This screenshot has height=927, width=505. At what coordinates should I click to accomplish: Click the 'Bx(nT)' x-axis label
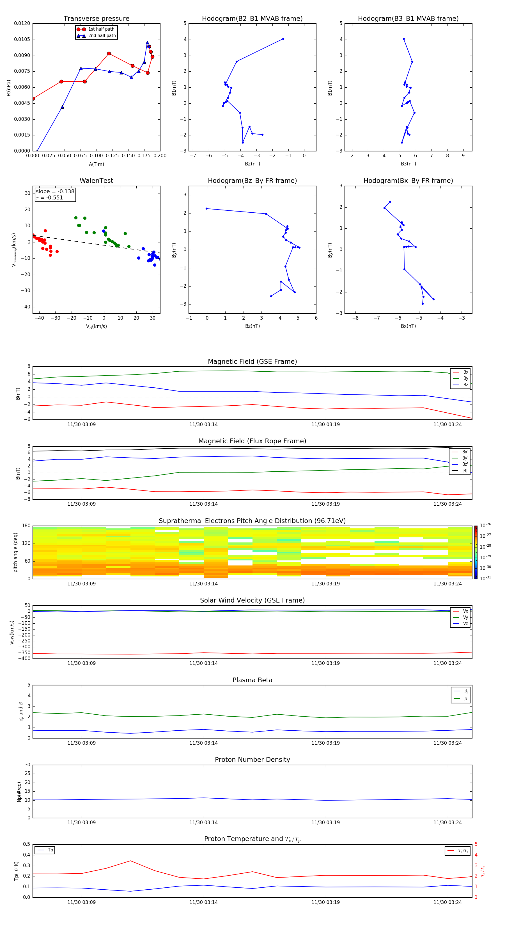(x=408, y=326)
